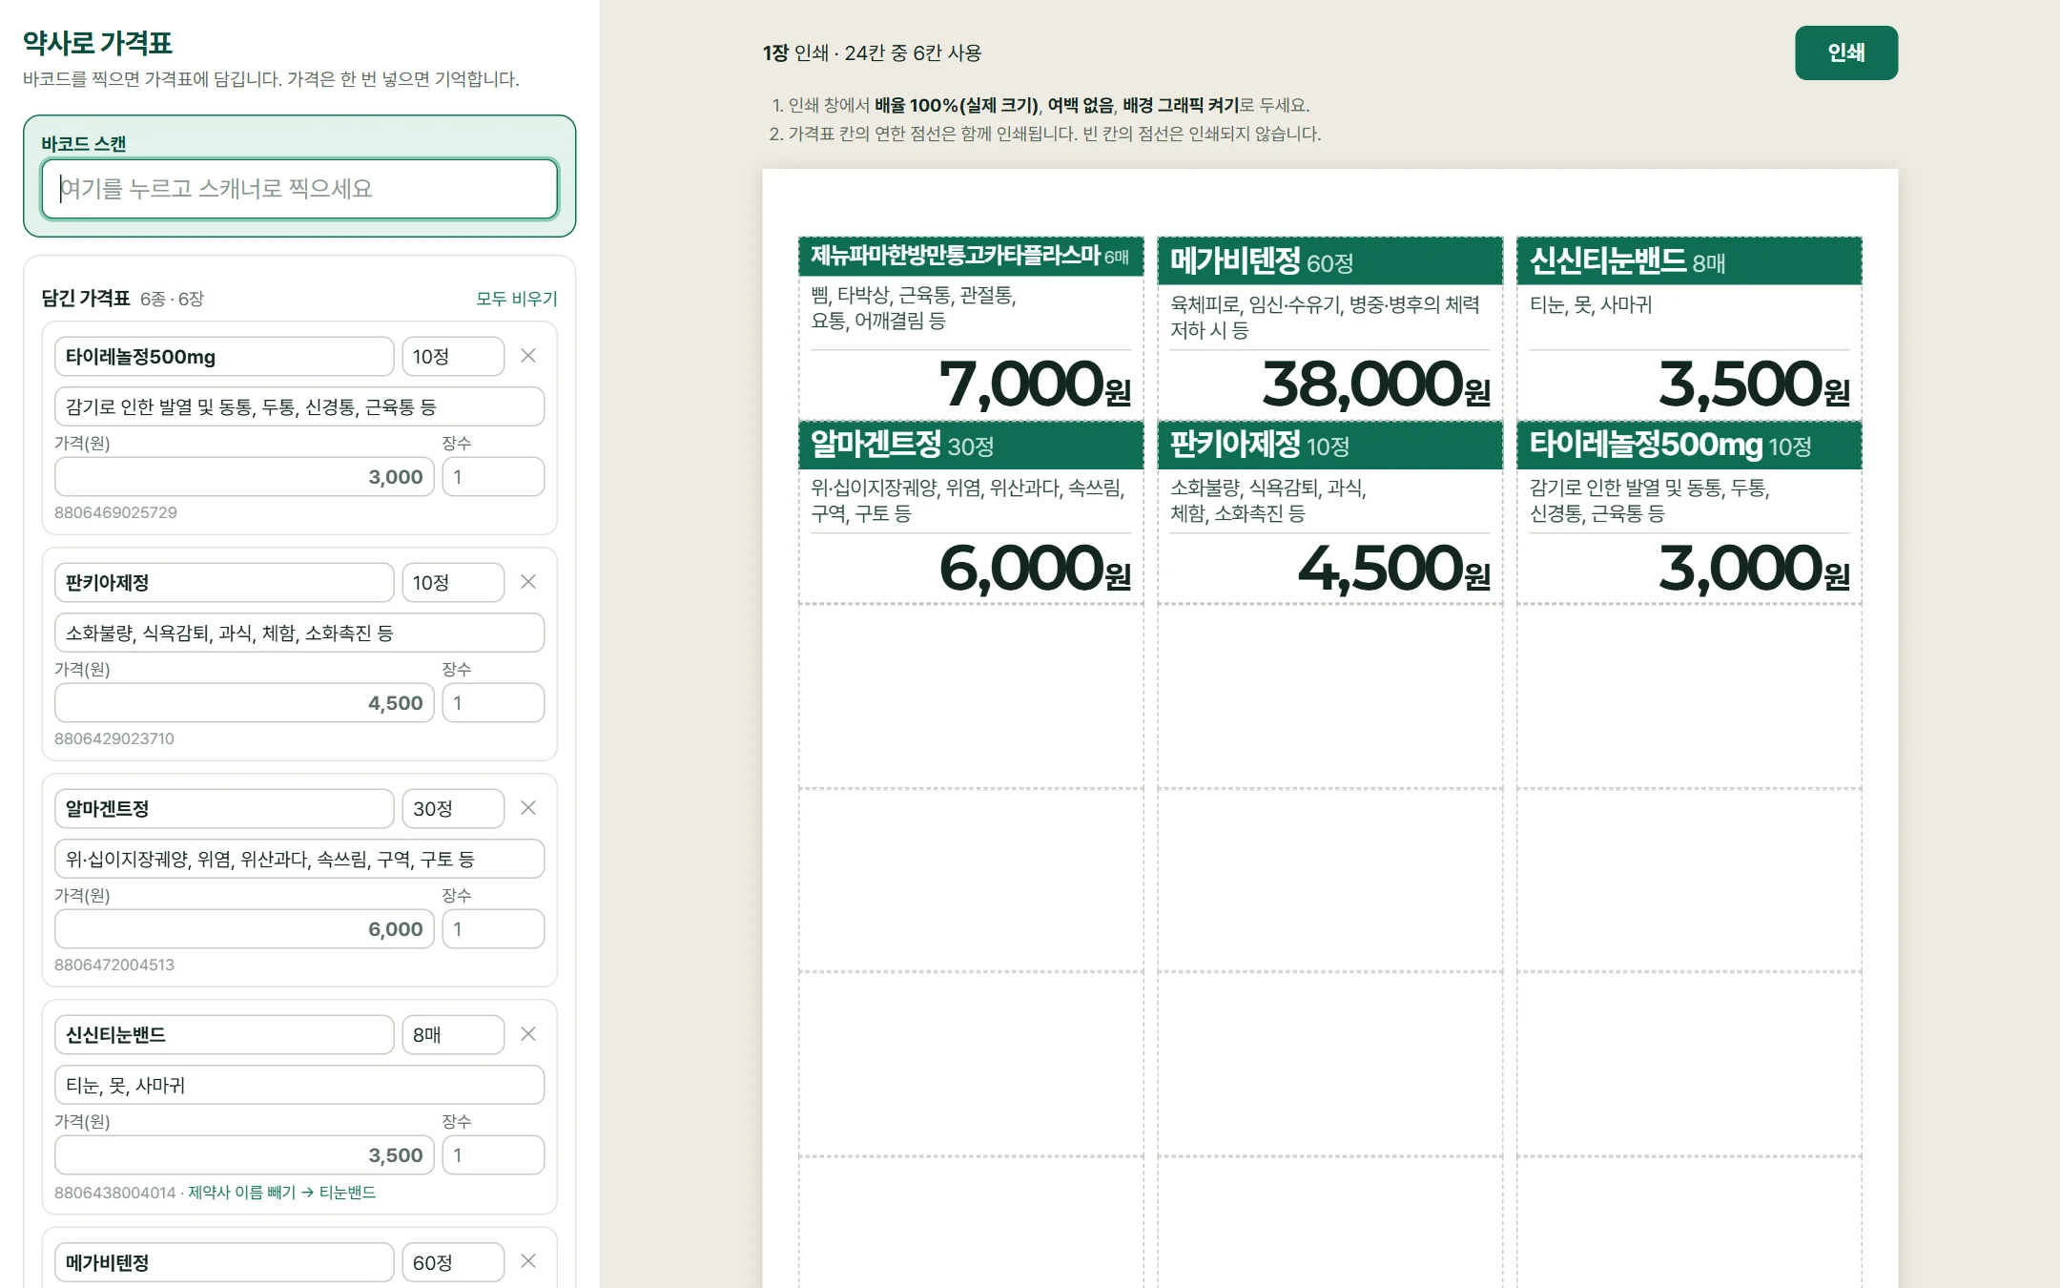Viewport: 2060px width, 1288px height.
Task: Focus the barcode scan input field
Action: pos(299,189)
